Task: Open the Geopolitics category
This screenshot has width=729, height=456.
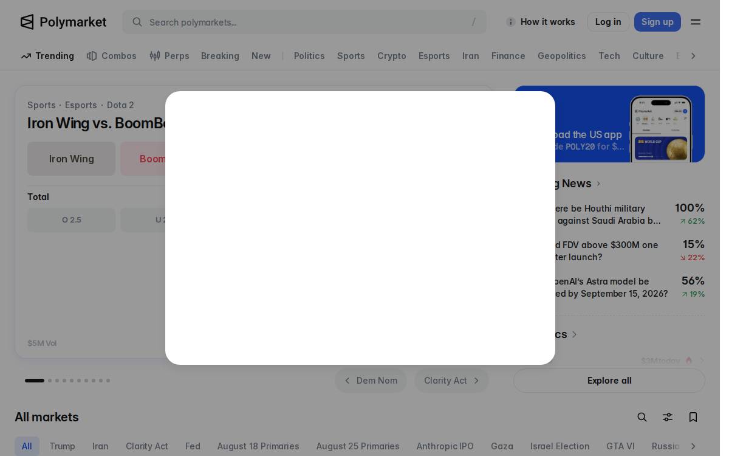Action: point(562,56)
